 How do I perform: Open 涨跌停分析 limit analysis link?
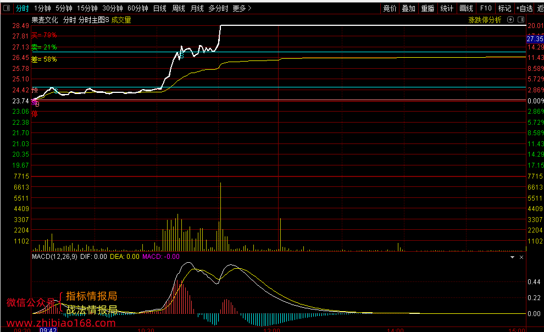[485, 20]
